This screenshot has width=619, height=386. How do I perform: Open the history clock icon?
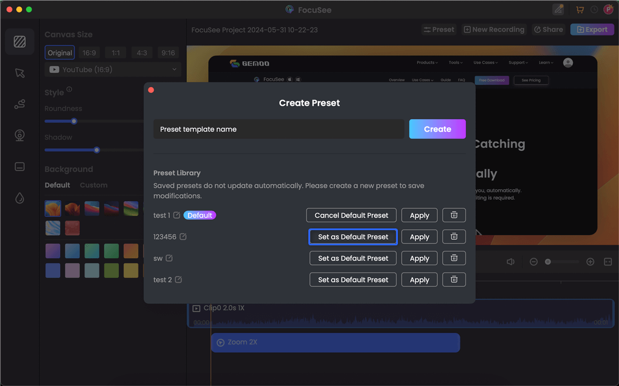(594, 10)
